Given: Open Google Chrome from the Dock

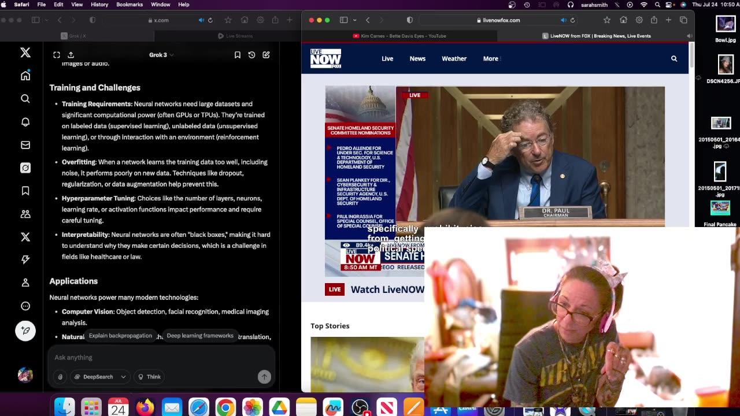Looking at the screenshot, I should click(225, 407).
